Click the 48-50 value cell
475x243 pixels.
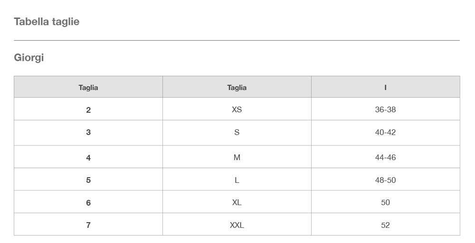click(385, 180)
